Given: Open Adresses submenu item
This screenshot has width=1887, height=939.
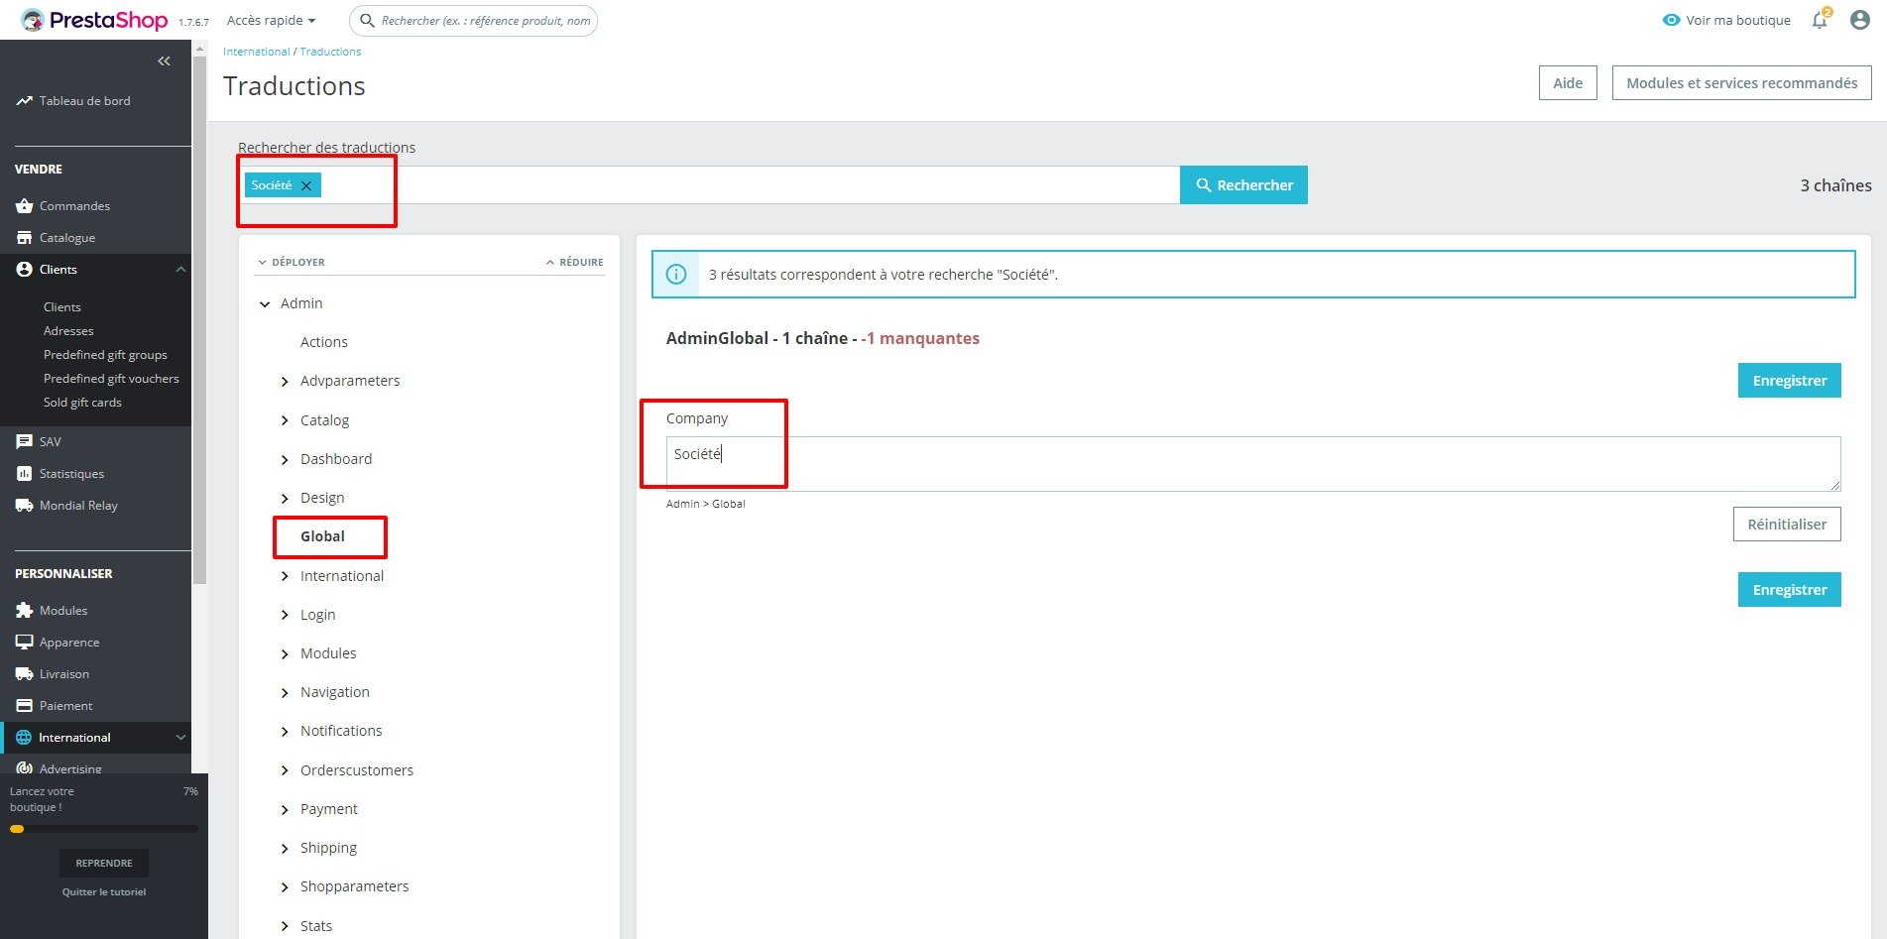Looking at the screenshot, I should (68, 331).
